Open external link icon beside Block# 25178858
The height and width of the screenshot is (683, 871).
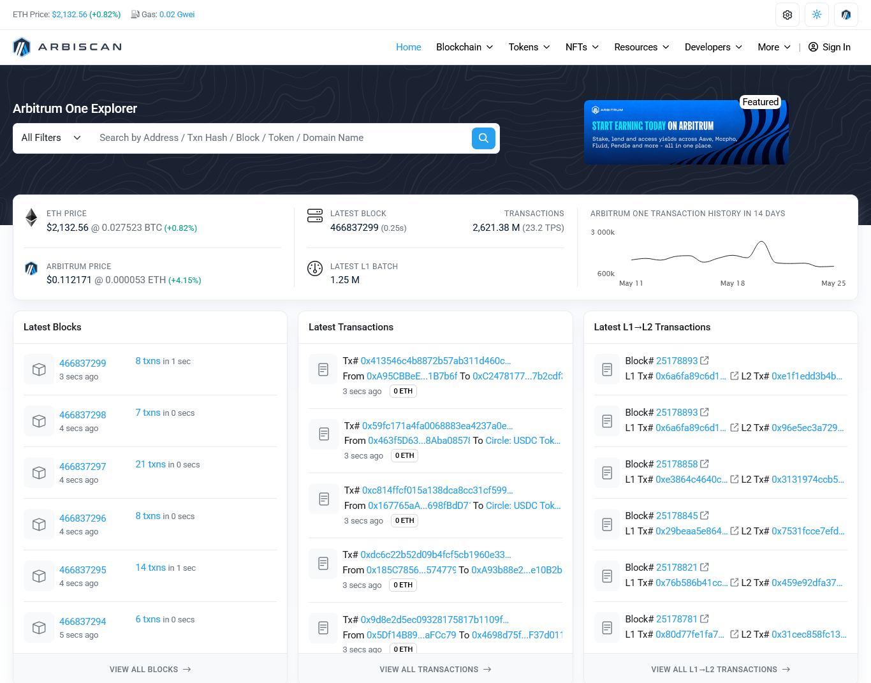[705, 464]
